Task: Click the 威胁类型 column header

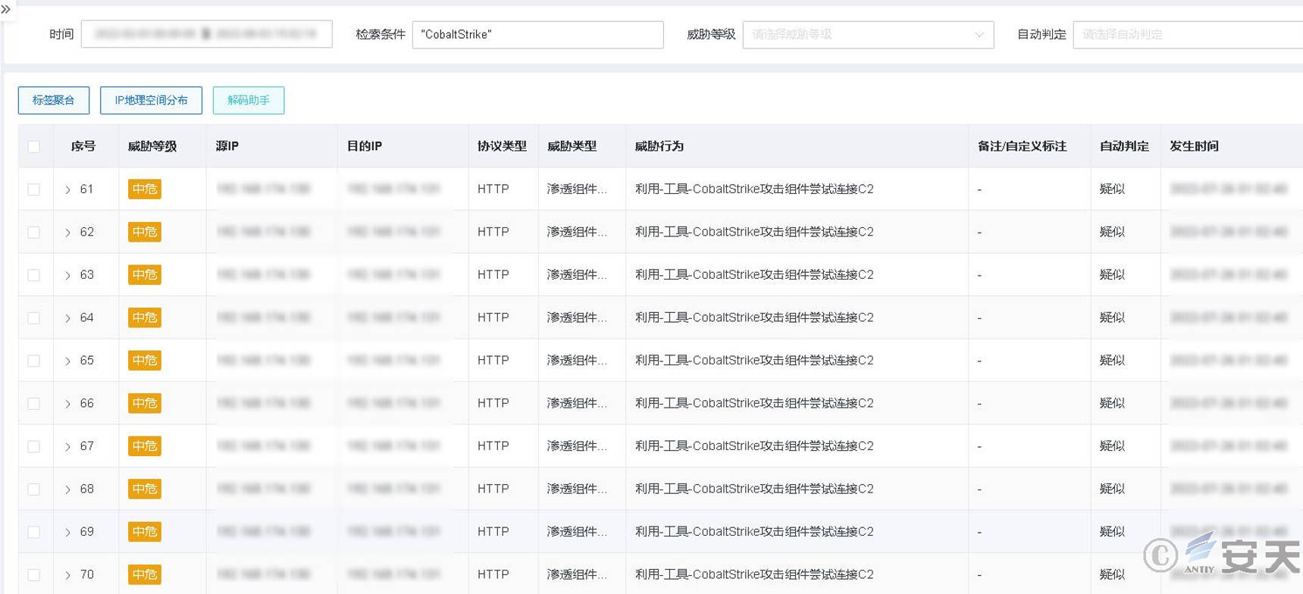Action: [572, 146]
